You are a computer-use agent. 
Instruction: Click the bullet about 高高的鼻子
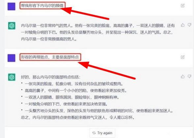[74, 91]
